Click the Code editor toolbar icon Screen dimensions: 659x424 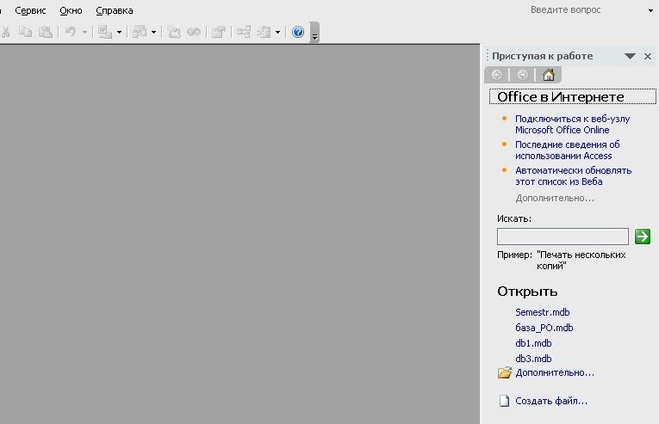click(173, 32)
